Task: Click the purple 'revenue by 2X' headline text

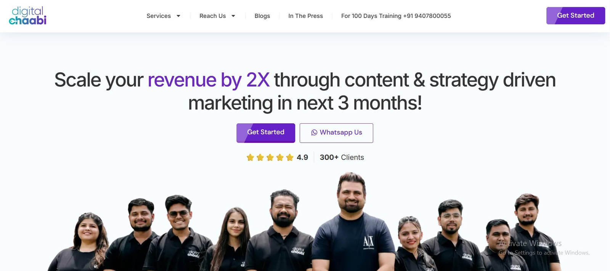Action: (x=209, y=80)
